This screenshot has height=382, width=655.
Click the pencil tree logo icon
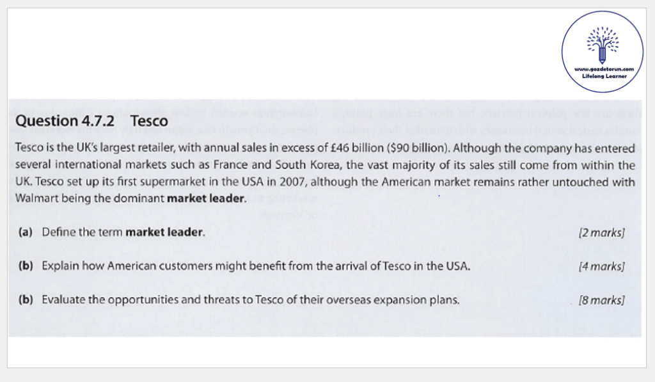click(602, 42)
